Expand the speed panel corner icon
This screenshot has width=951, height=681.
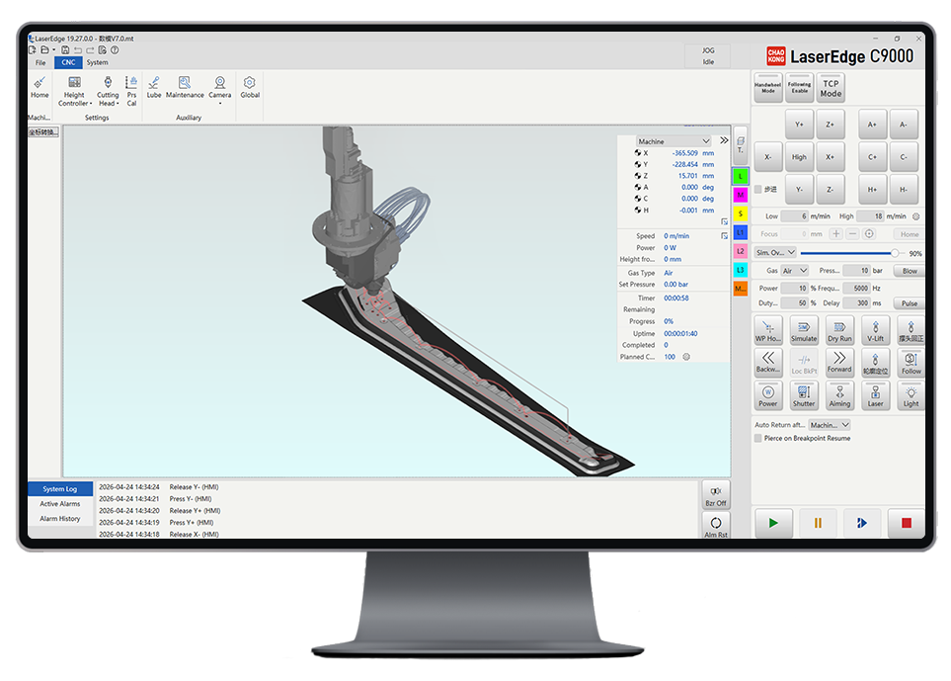point(724,235)
